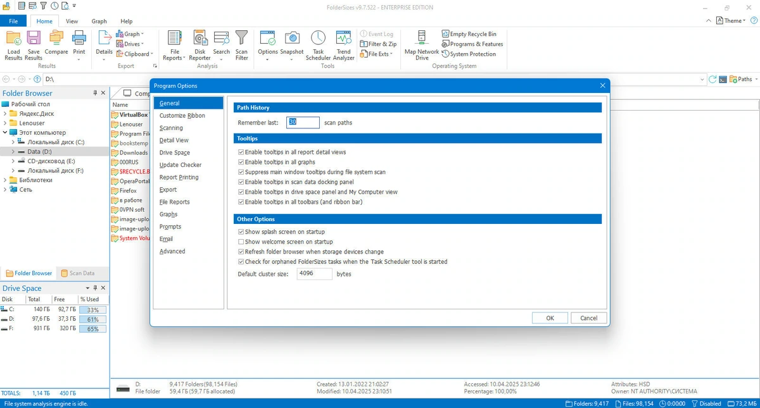Click the Event Log item

point(377,34)
